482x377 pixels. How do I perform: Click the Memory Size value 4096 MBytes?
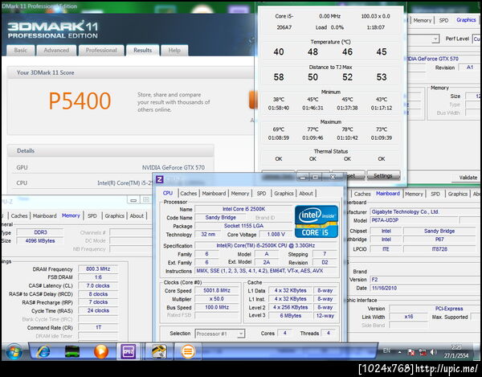click(40, 241)
